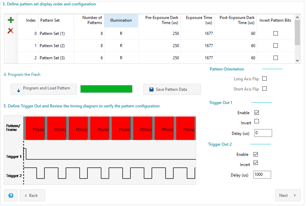Select the Pattern Set (1) row name
The width and height of the screenshot is (307, 206).
pyautogui.click(x=52, y=34)
